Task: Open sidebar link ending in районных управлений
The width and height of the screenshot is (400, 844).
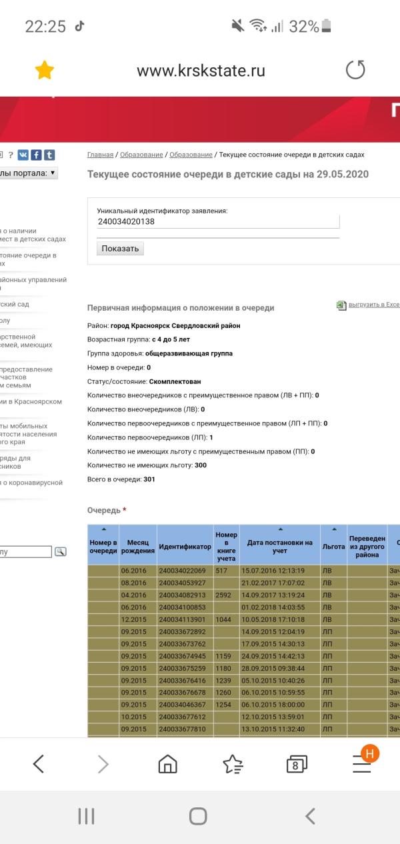Action: tap(33, 283)
